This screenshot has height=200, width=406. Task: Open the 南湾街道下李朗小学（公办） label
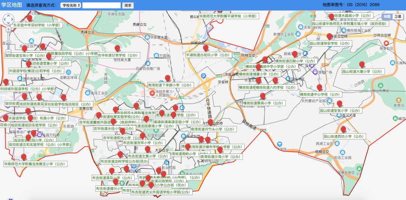[x=170, y=85]
